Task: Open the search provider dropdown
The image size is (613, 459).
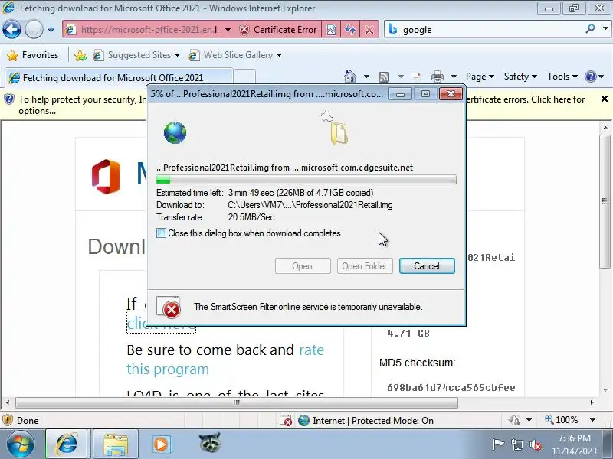Action: coord(605,28)
